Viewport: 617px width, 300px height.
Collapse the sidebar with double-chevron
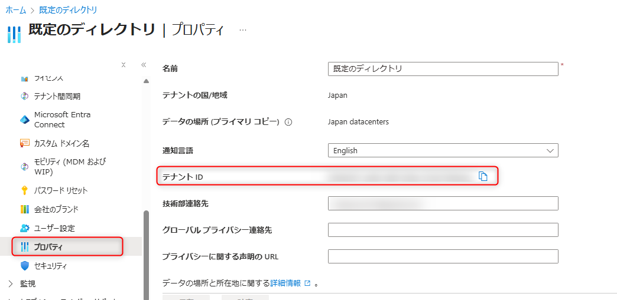(144, 65)
